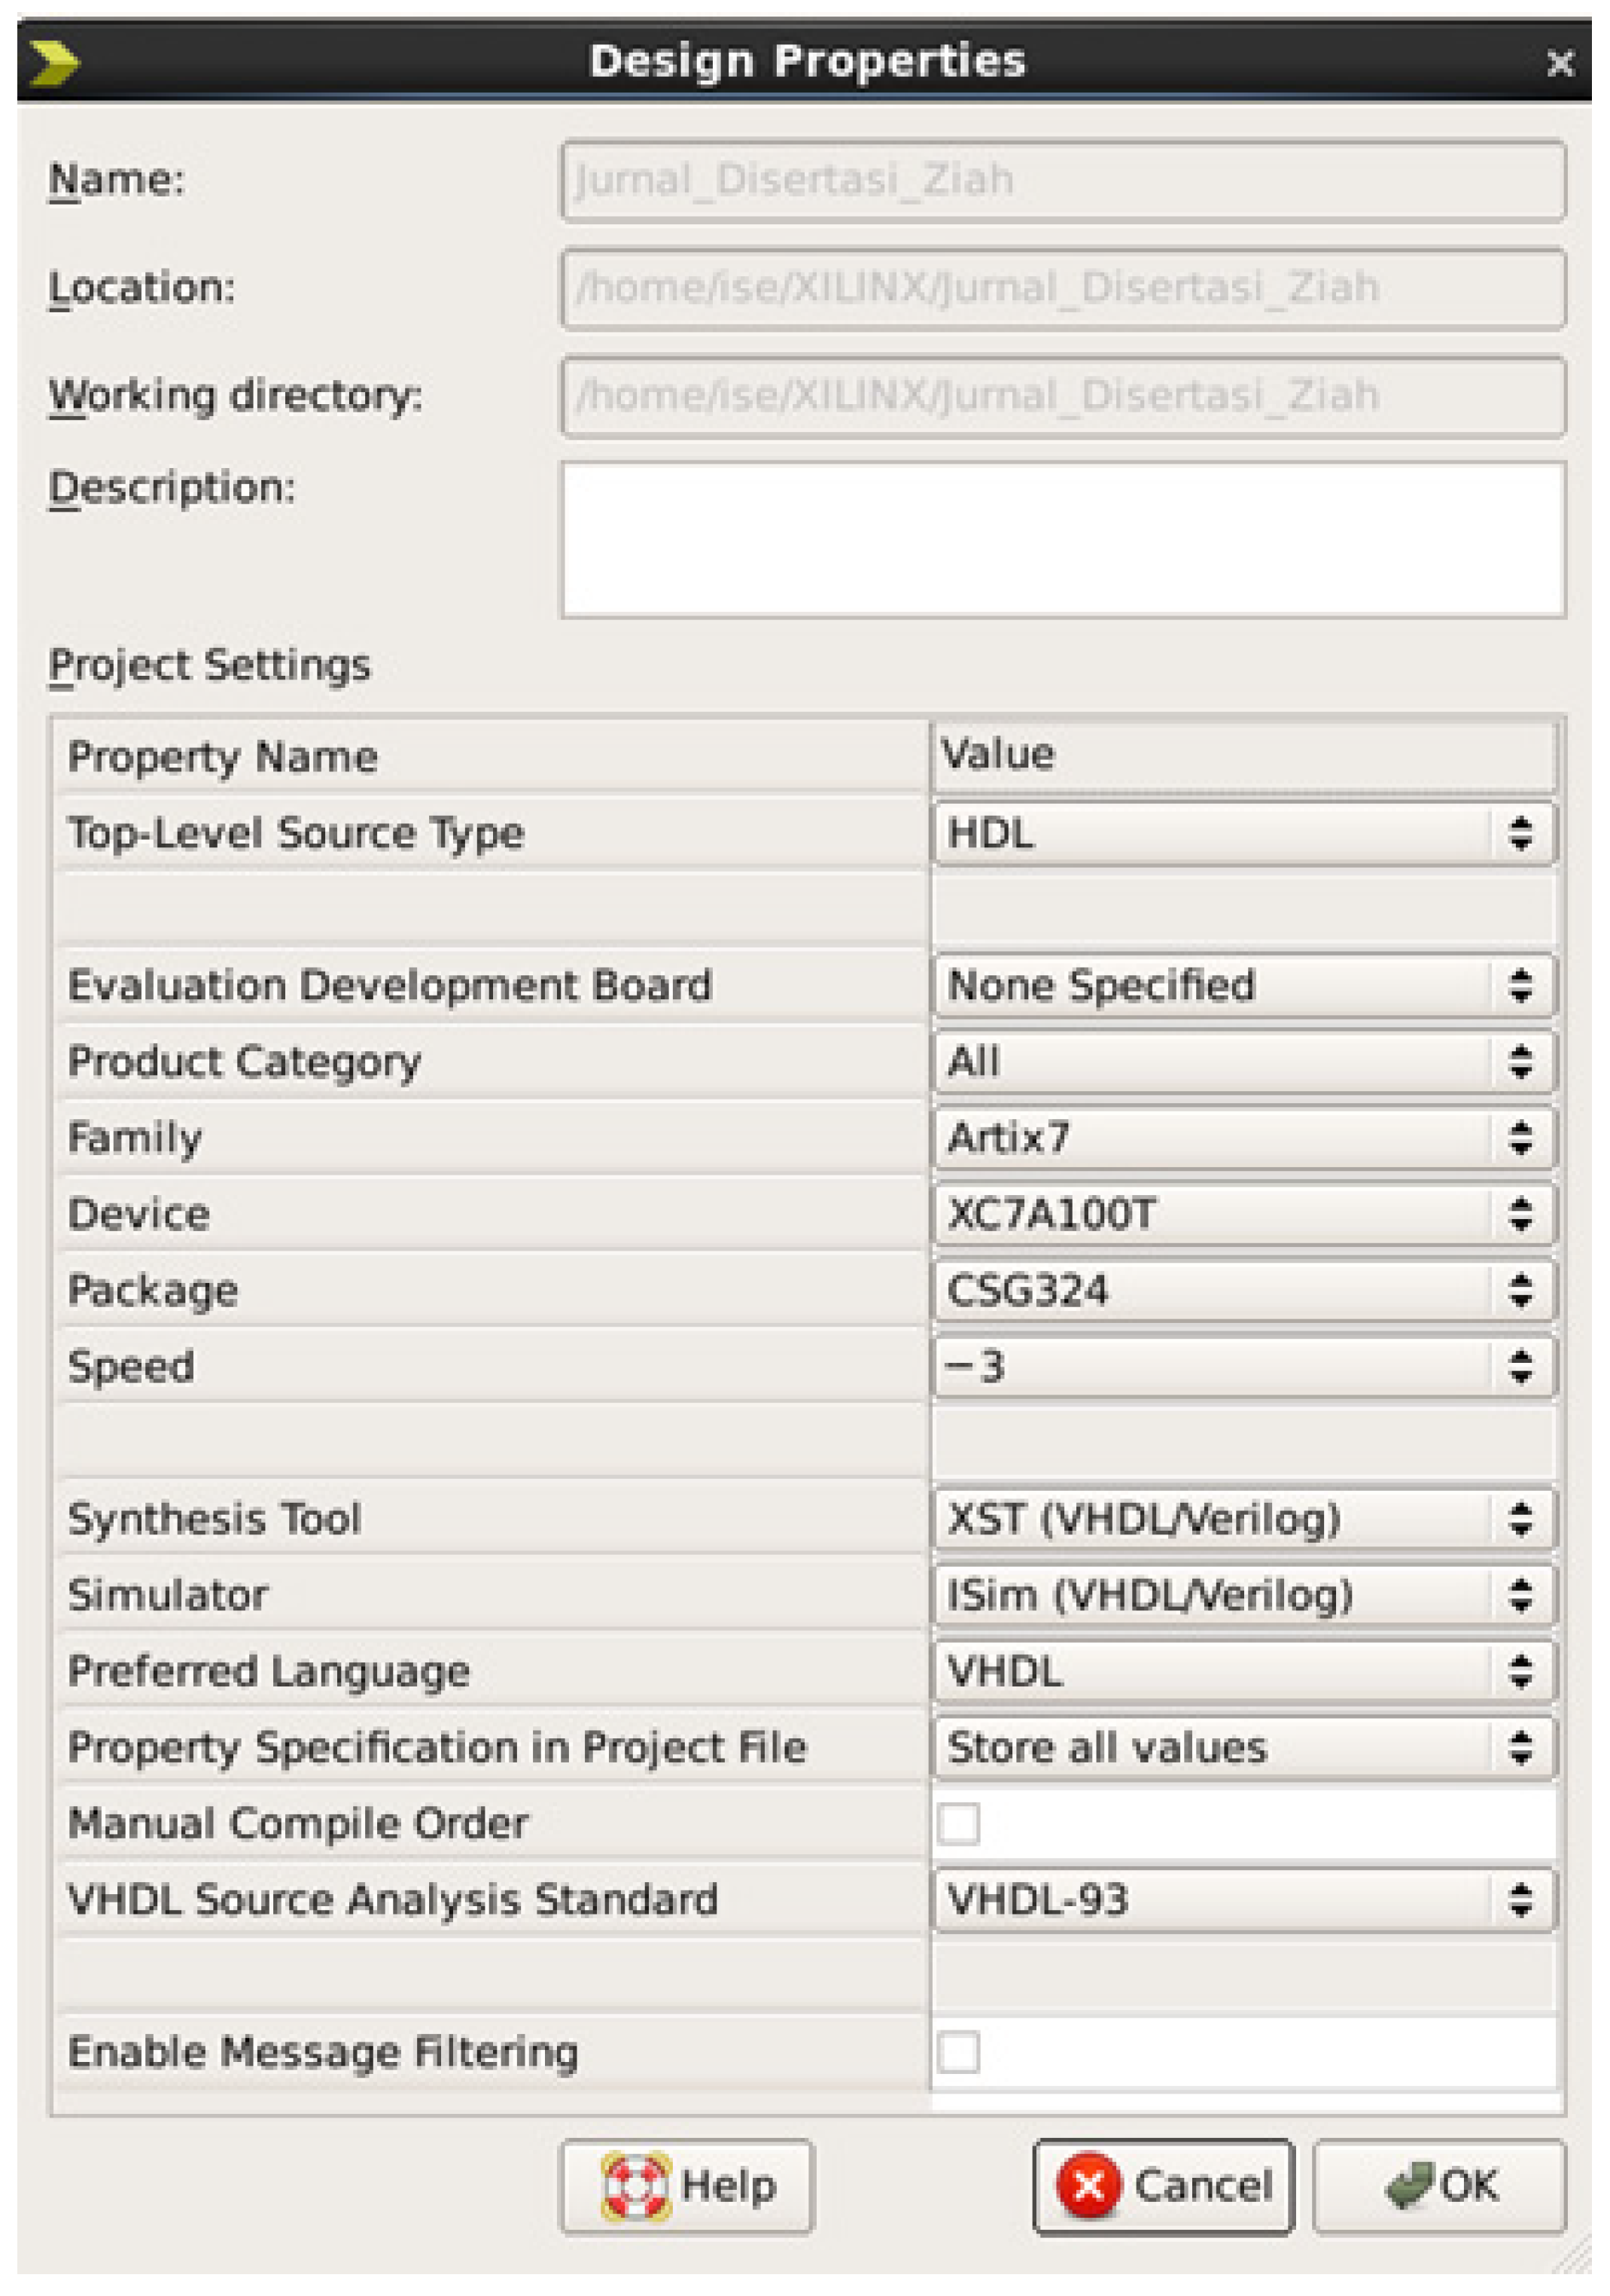Viewport: 1610px width, 2296px height.
Task: Click the Project Settings heading
Action: pos(210,666)
